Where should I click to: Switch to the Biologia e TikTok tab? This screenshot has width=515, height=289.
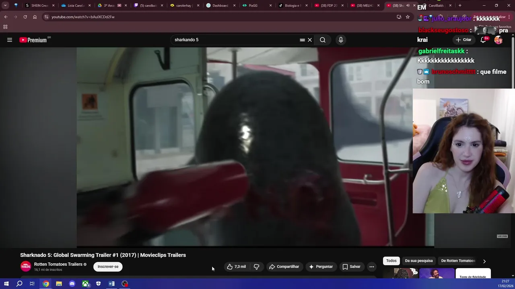[293, 6]
